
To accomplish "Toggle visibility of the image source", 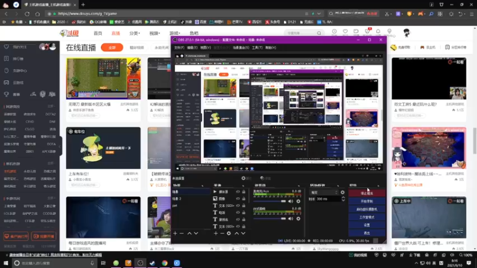I will click(238, 199).
